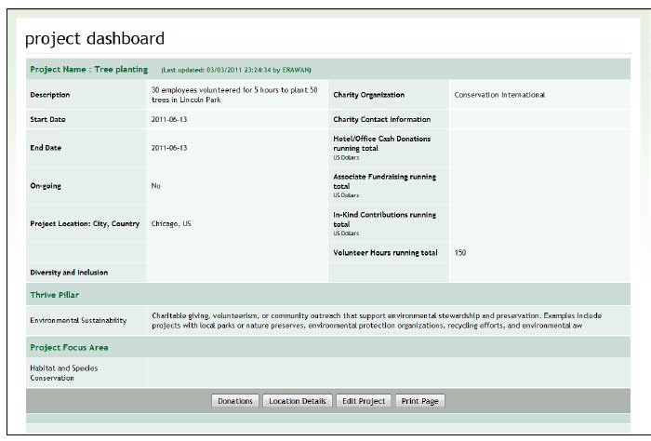Select the 'Chicago, US' location value
The height and width of the screenshot is (441, 651).
[x=171, y=223]
